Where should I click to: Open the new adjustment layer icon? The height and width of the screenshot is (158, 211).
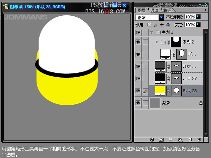click(x=180, y=140)
